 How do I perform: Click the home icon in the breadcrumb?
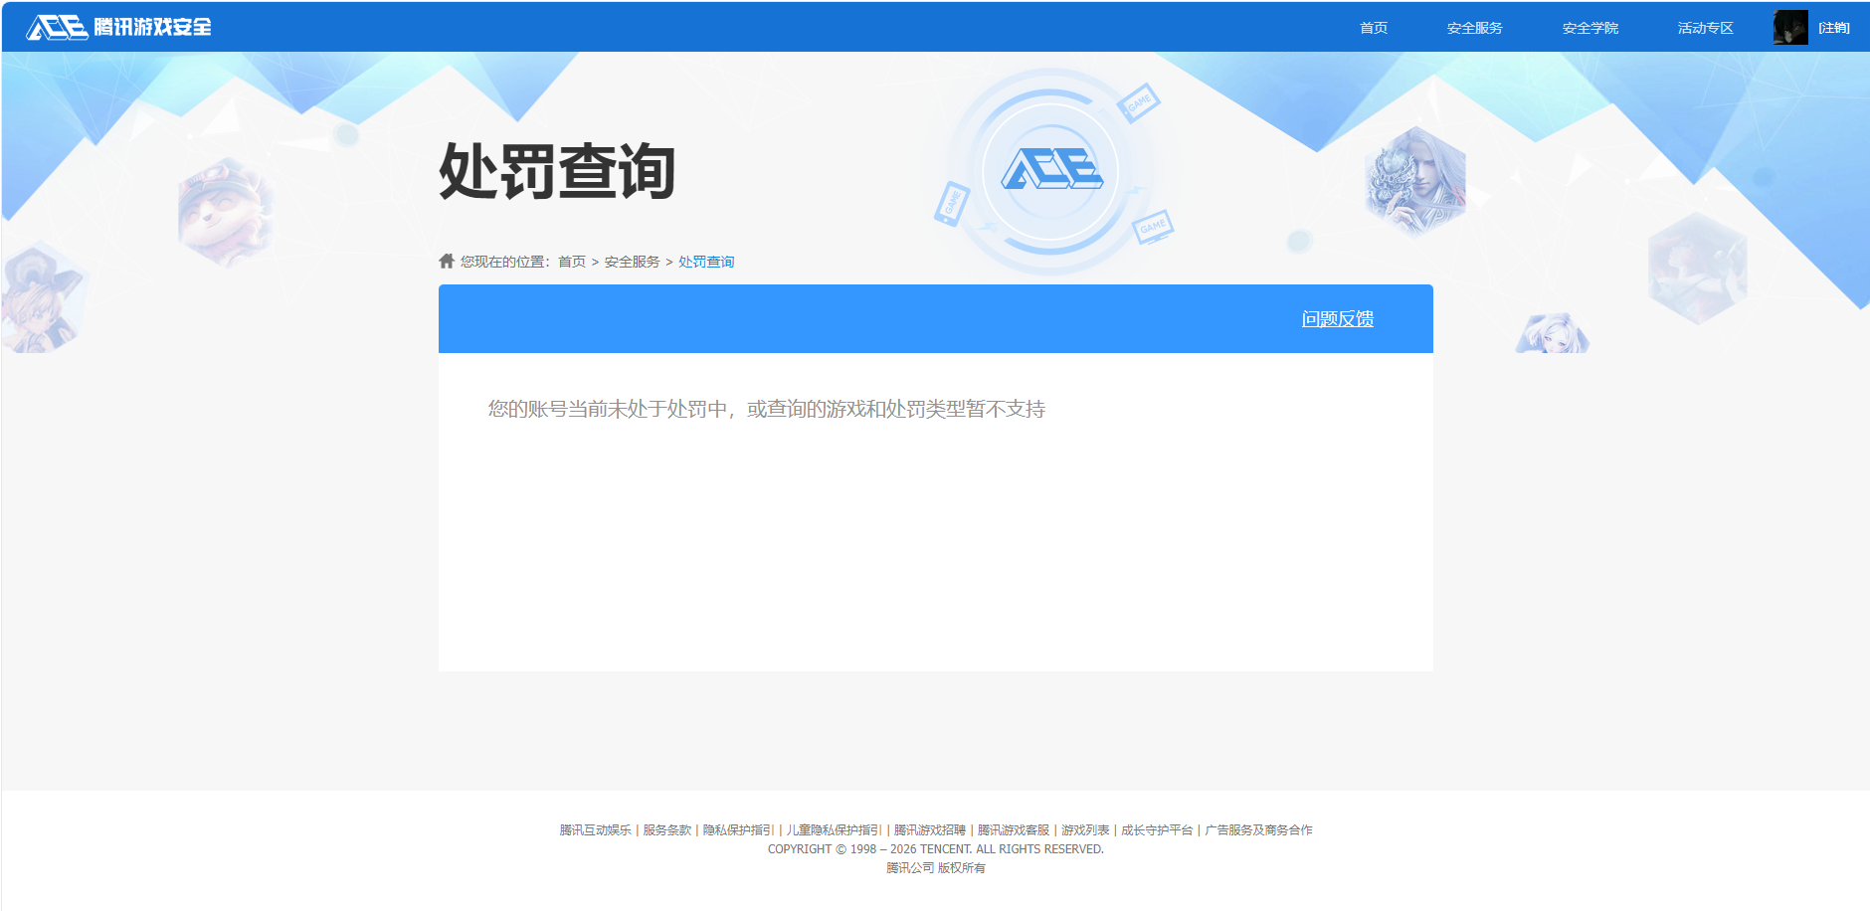[x=445, y=261]
